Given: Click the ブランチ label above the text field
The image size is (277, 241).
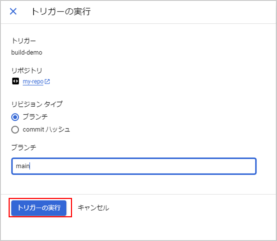Looking at the screenshot, I should [x=24, y=147].
